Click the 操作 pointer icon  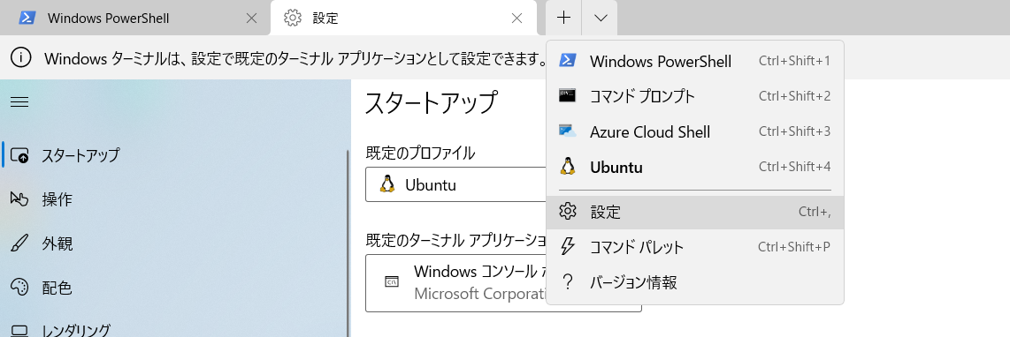[20, 198]
